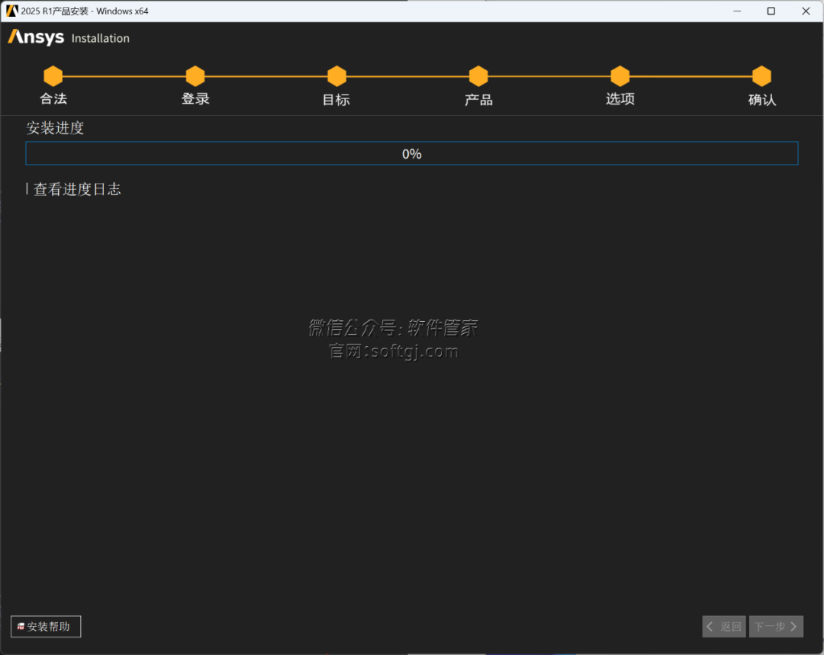Click the 目标 step hexagon icon

coord(337,76)
